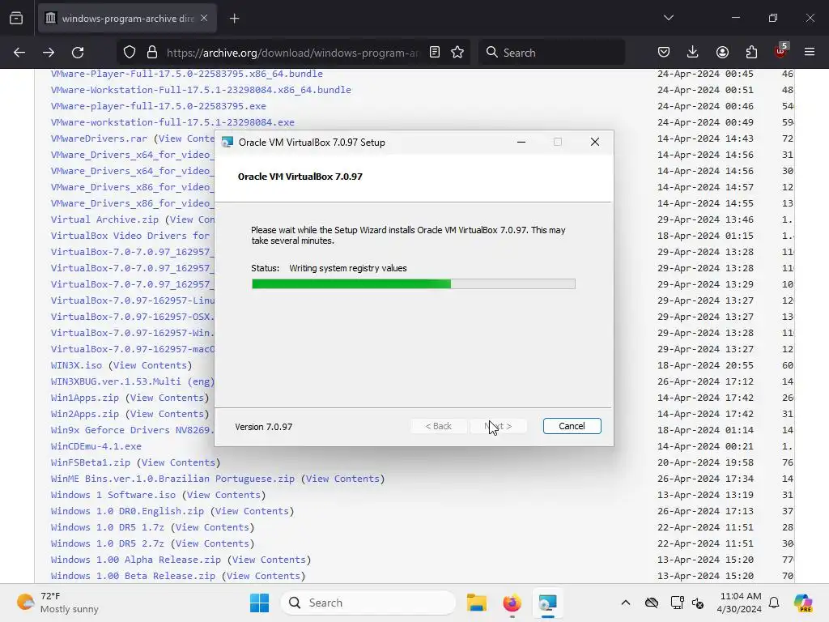Click the taskbar Search box

[x=368, y=603]
